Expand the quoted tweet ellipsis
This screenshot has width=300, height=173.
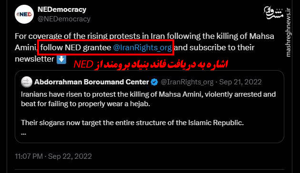[x=23, y=134]
